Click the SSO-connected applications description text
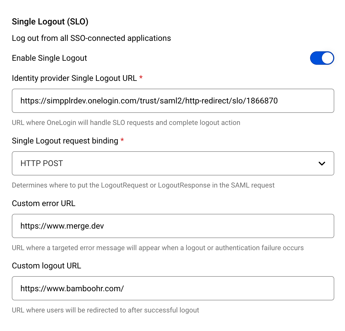 [x=91, y=38]
